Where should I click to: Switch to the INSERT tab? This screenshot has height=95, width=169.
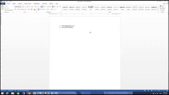pyautogui.click(x=14, y=4)
